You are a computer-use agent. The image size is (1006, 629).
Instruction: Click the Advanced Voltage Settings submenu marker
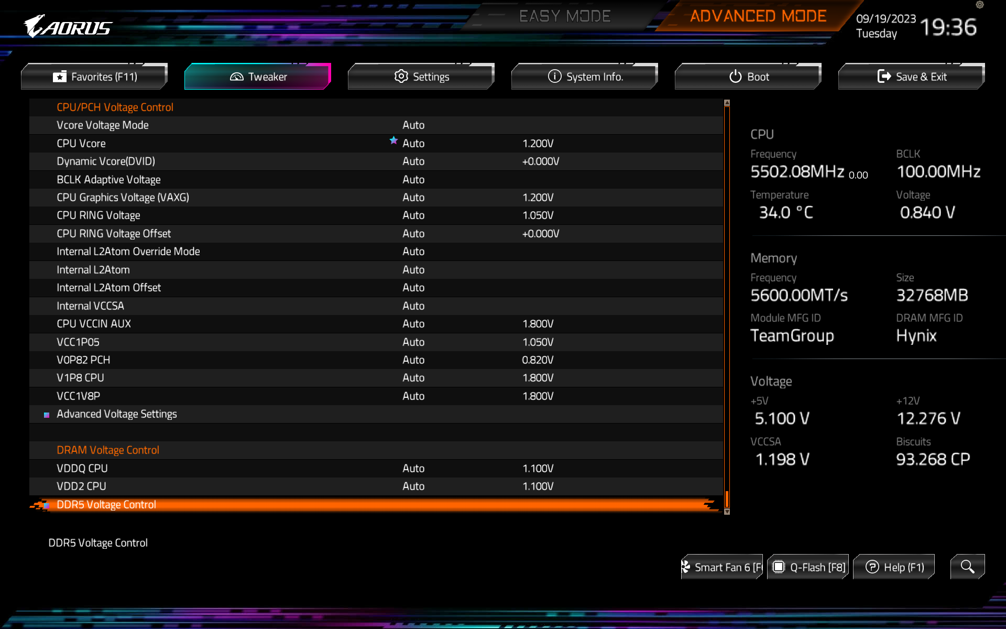[x=47, y=415]
